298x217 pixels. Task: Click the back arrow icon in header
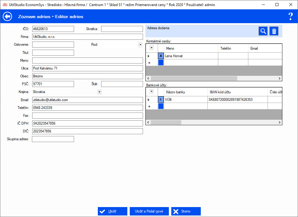pyautogui.click(x=8, y=17)
